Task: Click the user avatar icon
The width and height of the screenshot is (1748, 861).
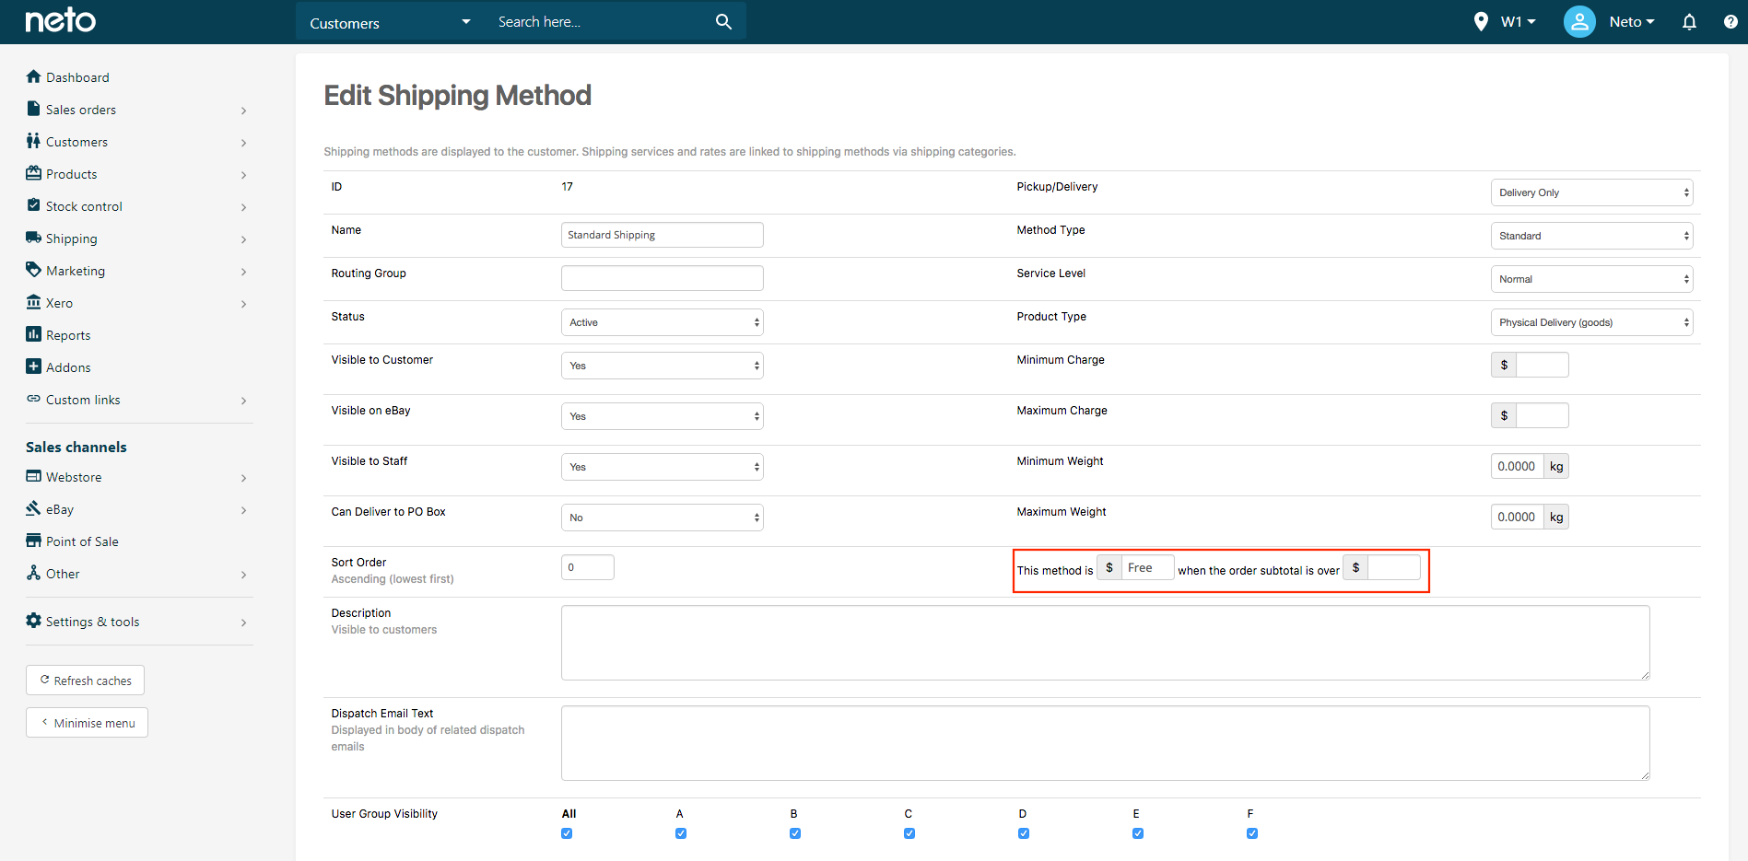Action: point(1579,21)
